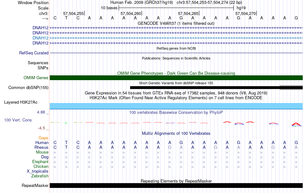Image resolution: width=303 pixels, height=193 pixels.
Task: Click the SNPs track label
Action: pyautogui.click(x=43, y=68)
